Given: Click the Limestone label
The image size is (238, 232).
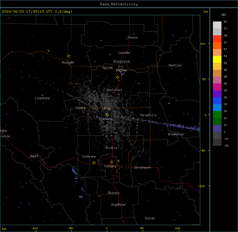Looking at the screenshot, I should [x=42, y=98].
